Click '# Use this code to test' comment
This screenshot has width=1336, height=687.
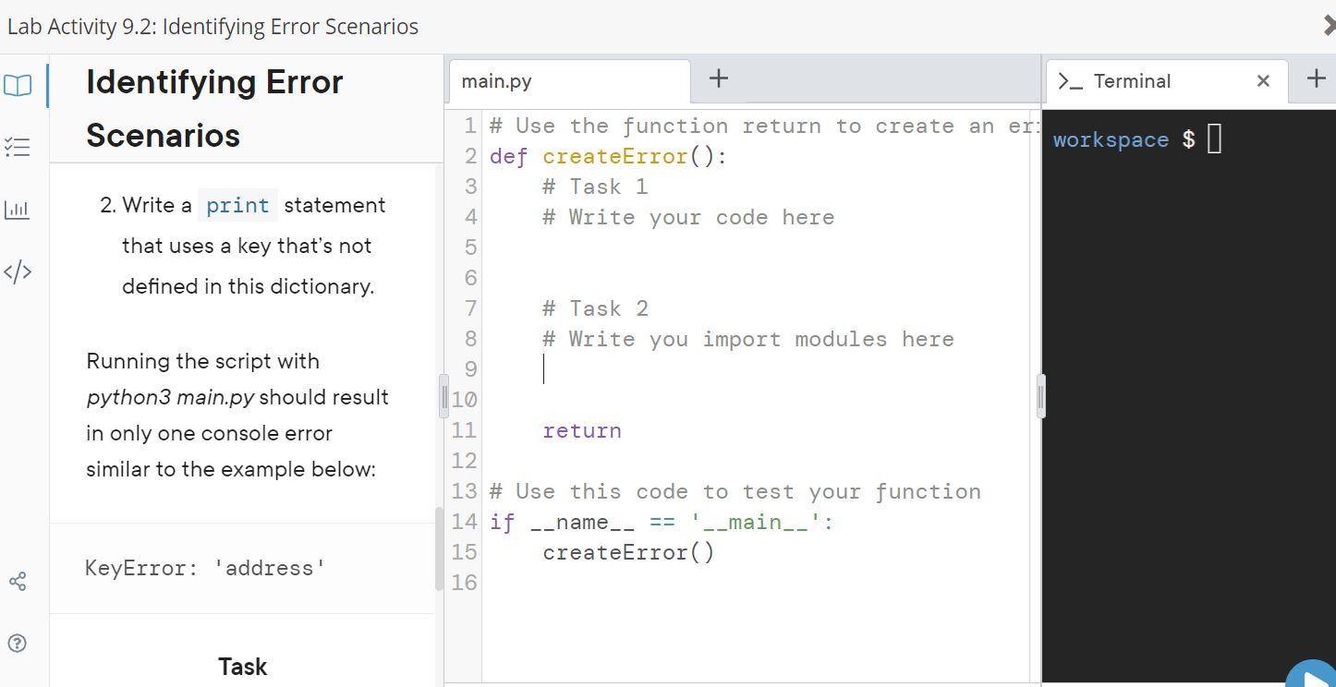tap(735, 491)
